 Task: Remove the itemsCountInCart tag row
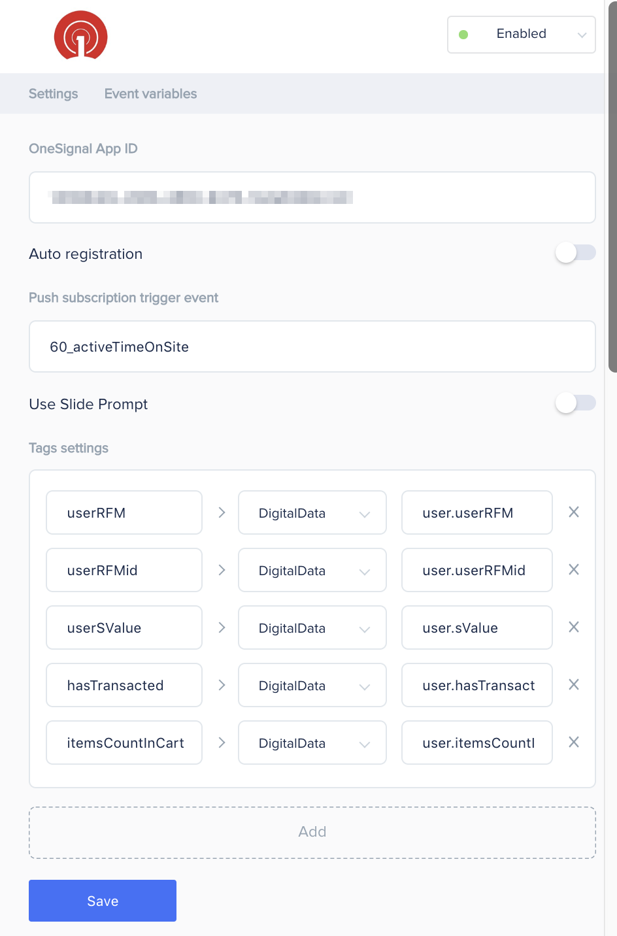tap(574, 742)
